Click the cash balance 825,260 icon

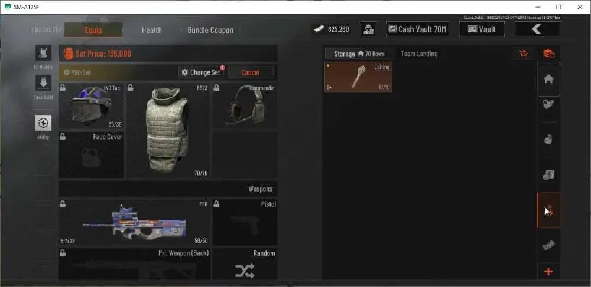318,29
